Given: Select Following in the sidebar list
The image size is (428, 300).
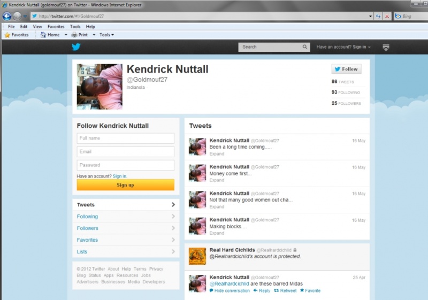Looking at the screenshot, I should pyautogui.click(x=126, y=217).
